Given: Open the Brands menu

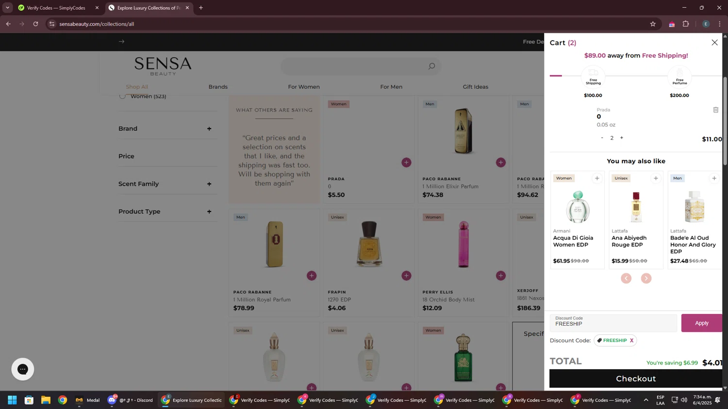Looking at the screenshot, I should (218, 87).
